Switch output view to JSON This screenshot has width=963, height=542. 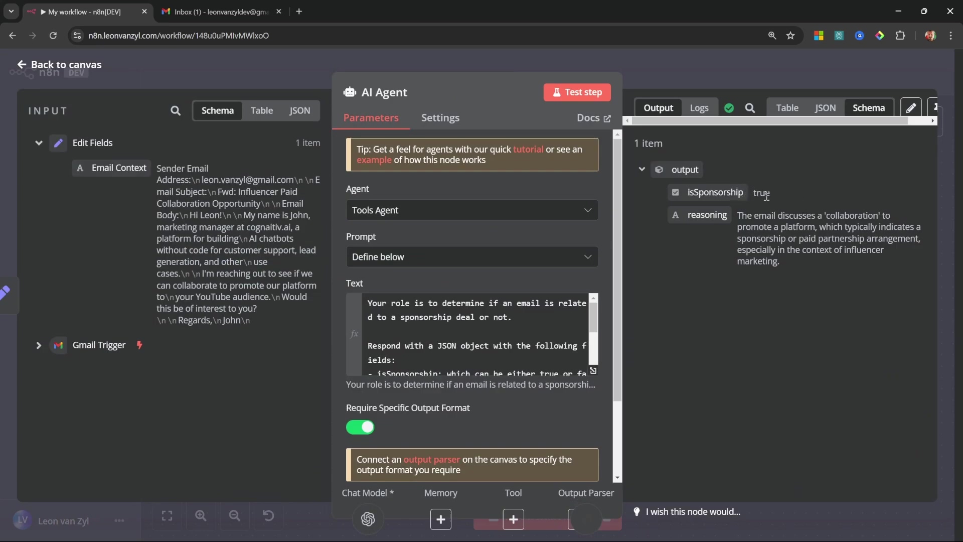[825, 108]
